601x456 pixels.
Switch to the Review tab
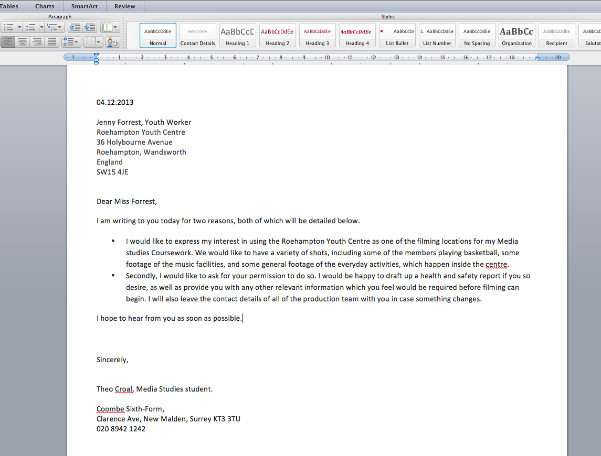click(x=124, y=6)
